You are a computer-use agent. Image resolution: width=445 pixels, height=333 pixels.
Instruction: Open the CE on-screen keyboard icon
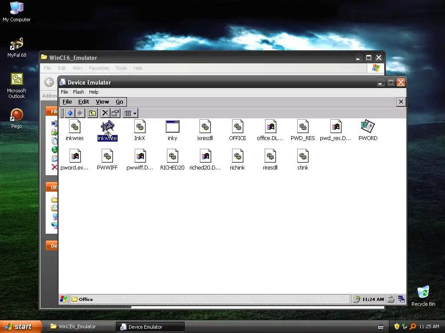tap(391, 299)
